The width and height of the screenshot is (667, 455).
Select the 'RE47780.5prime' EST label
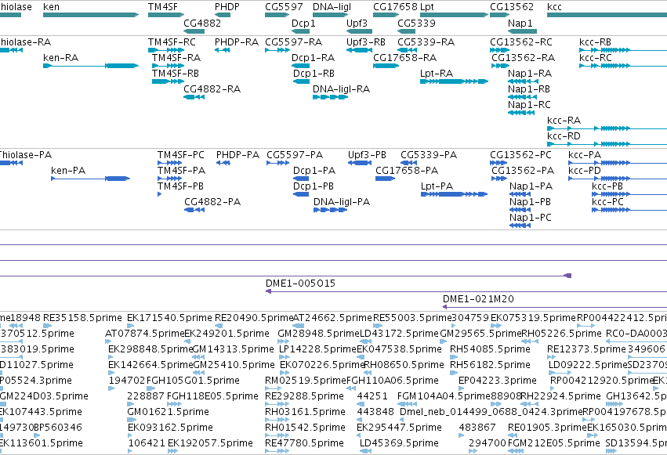[304, 443]
